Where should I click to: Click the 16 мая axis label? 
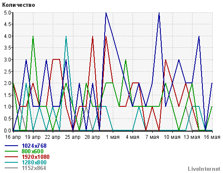point(212,137)
